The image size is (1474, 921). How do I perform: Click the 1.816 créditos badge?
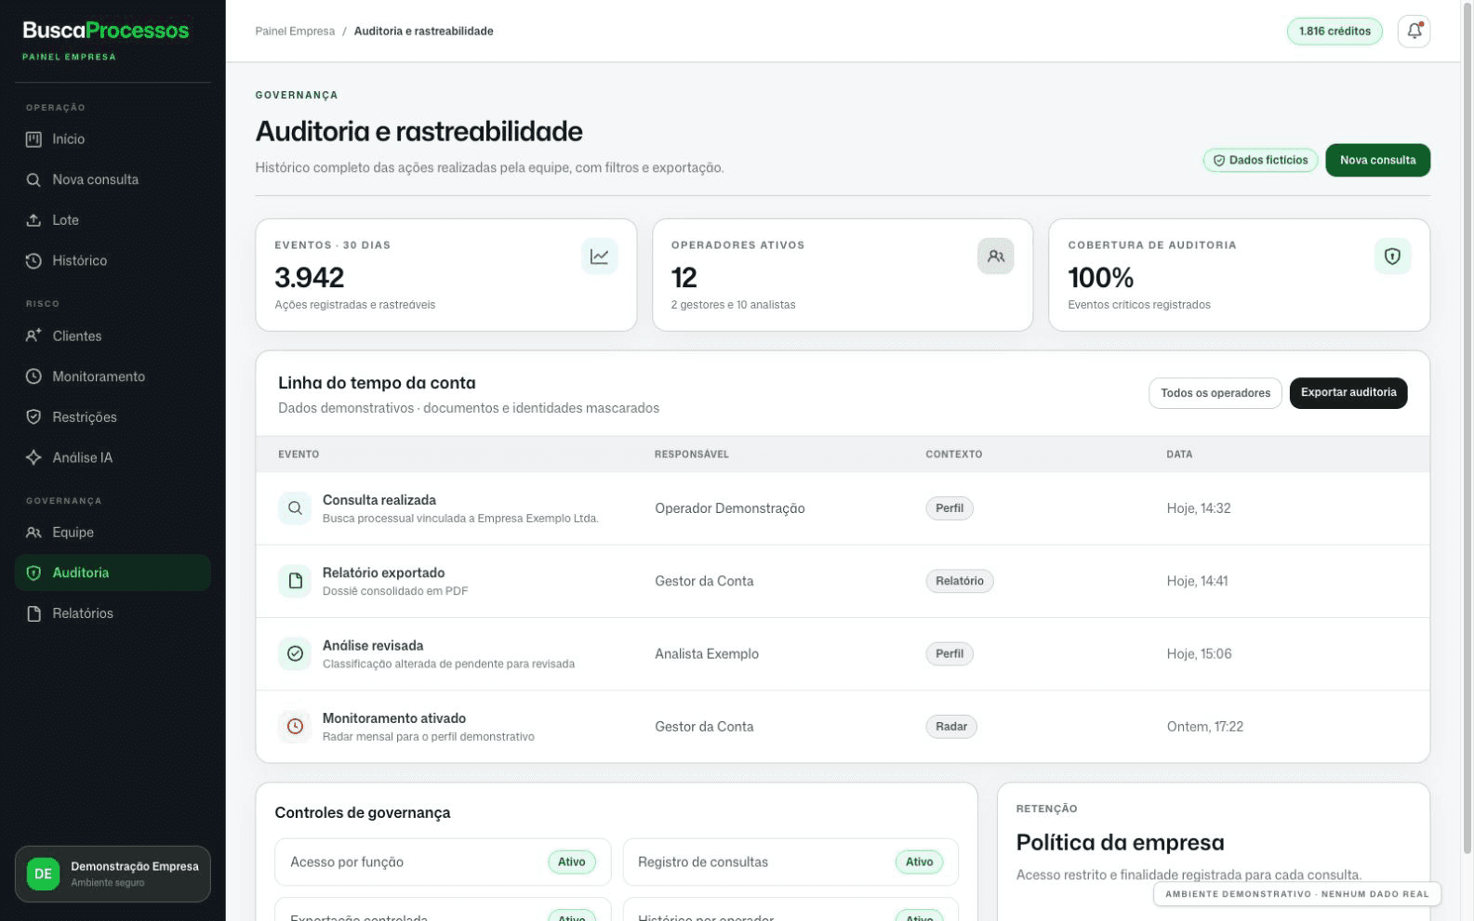(x=1335, y=31)
